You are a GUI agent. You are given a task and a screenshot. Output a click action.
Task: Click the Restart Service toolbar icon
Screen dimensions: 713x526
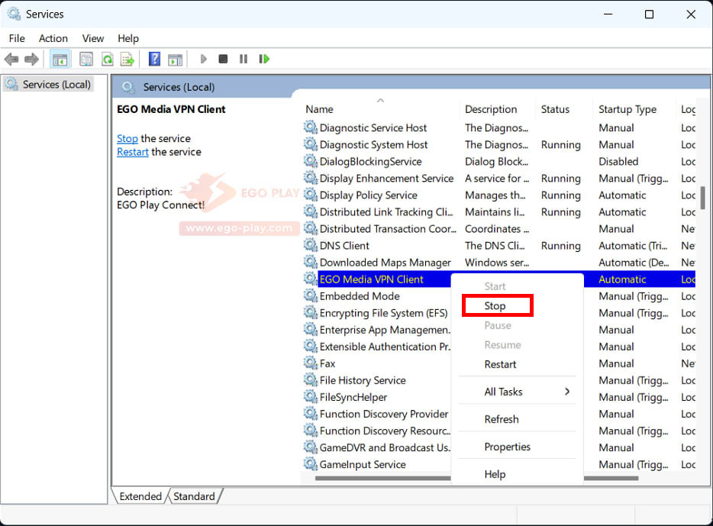coord(264,59)
